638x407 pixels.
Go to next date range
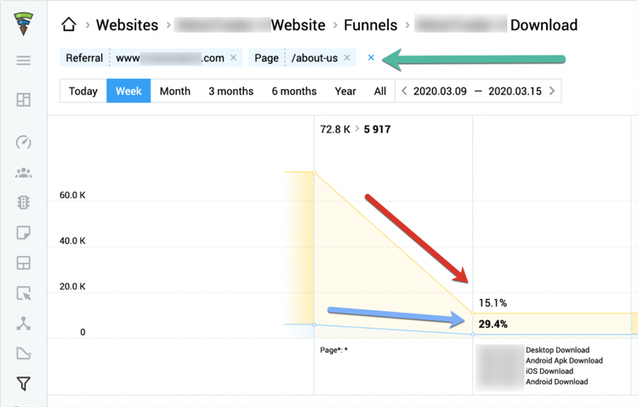(x=552, y=91)
